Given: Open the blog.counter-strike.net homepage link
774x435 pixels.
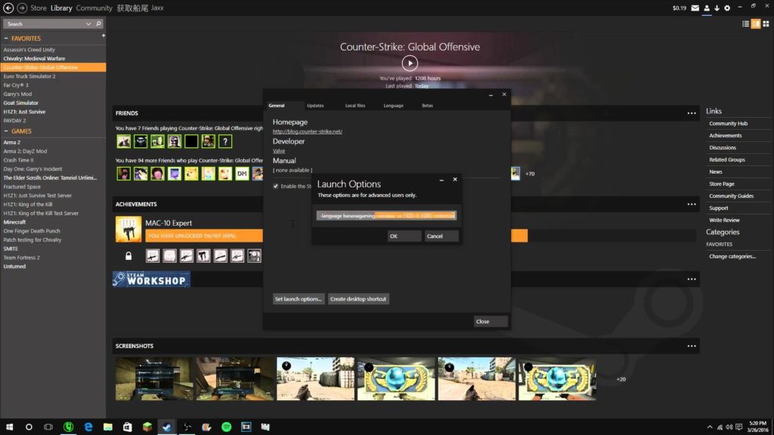Looking at the screenshot, I should 308,131.
